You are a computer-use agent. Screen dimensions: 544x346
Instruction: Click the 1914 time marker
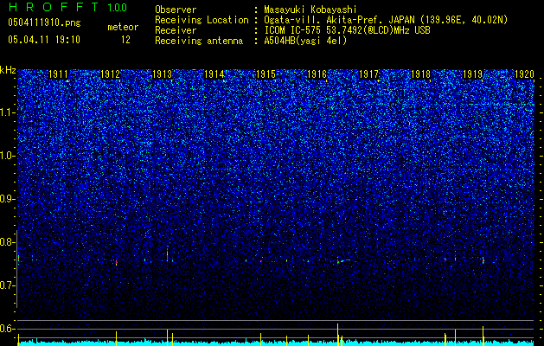click(x=214, y=74)
